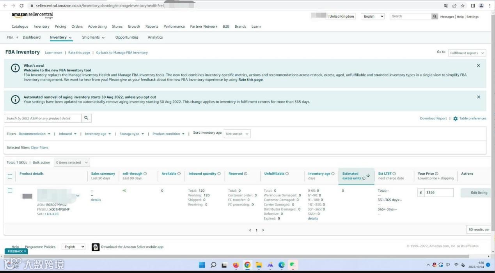The width and height of the screenshot is (495, 273).
Task: Click the SKU, ASIN search field
Action: tap(43, 118)
